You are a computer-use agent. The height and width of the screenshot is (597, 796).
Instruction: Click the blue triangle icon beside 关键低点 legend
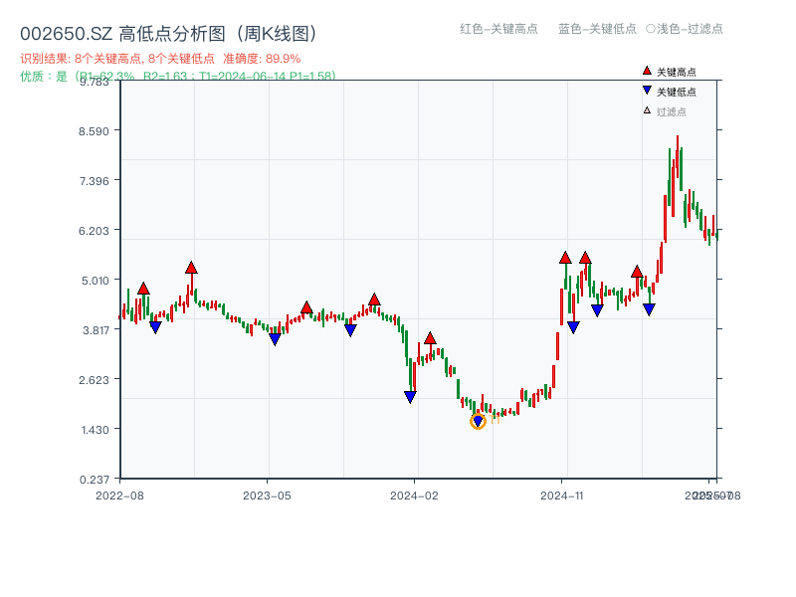647,91
